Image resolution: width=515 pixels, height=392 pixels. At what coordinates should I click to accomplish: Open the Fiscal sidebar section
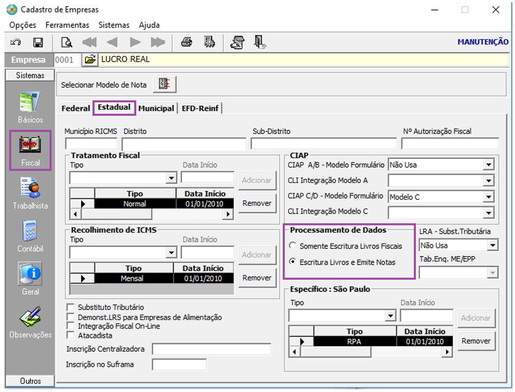(x=30, y=150)
